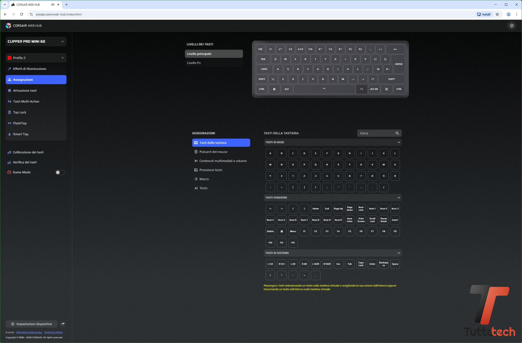Open the FlashTap section

pos(36,123)
